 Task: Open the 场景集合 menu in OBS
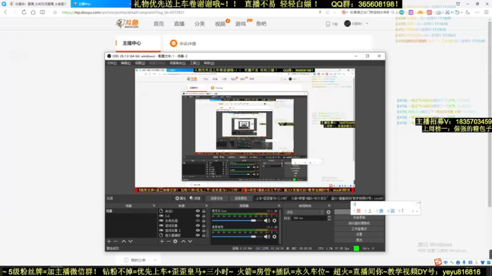(x=177, y=63)
